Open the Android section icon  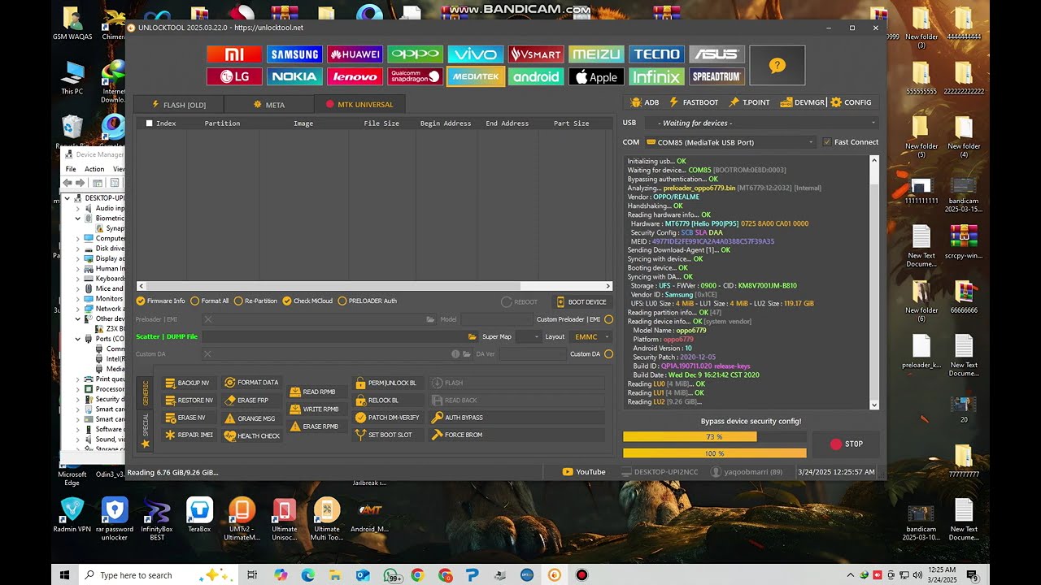536,76
